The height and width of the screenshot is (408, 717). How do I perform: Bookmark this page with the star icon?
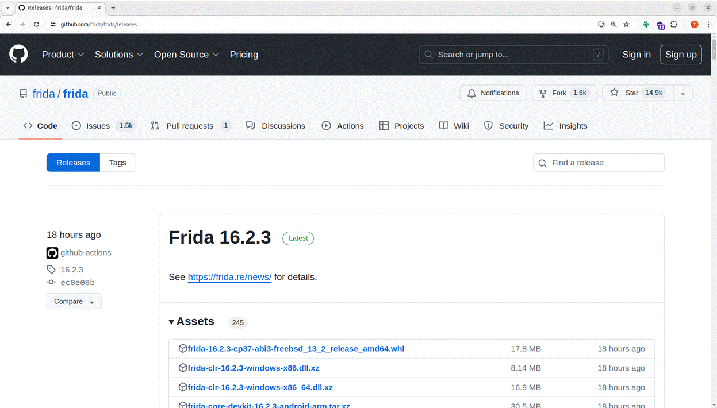pos(627,24)
